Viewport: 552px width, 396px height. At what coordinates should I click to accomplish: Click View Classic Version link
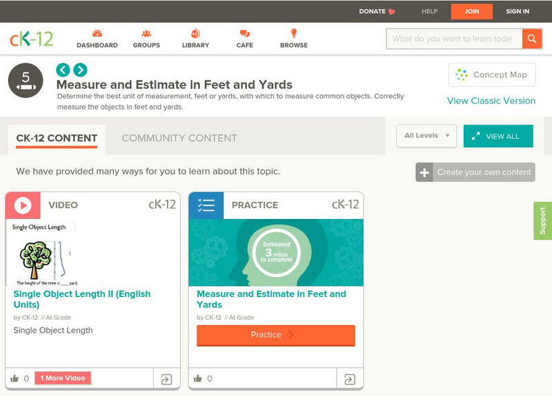[x=491, y=101]
